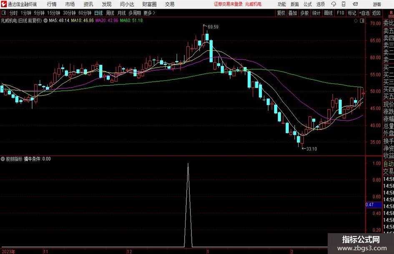Screen dimensions: 394x254
Task: Switch to 60分钟 chart period
Action: tap(85, 13)
